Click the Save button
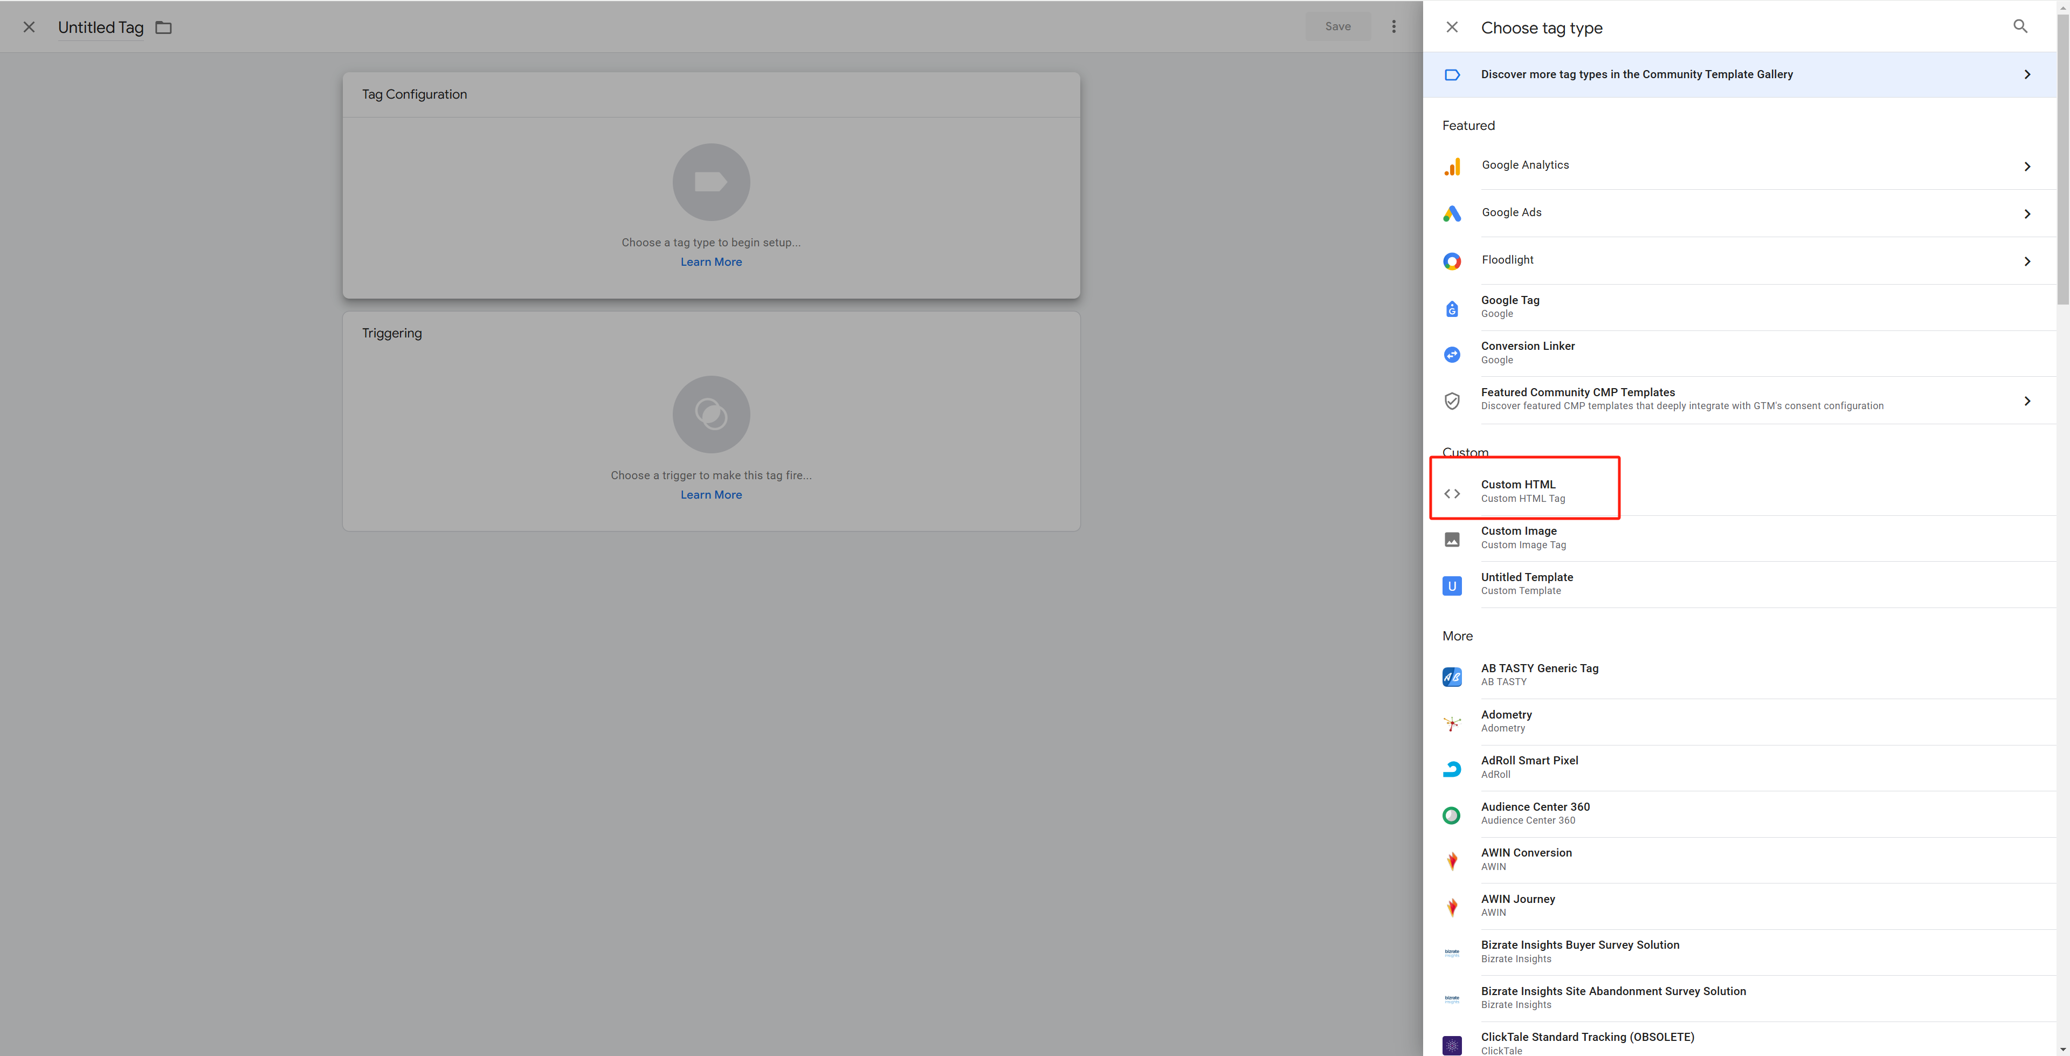This screenshot has height=1056, width=2070. 1337,26
